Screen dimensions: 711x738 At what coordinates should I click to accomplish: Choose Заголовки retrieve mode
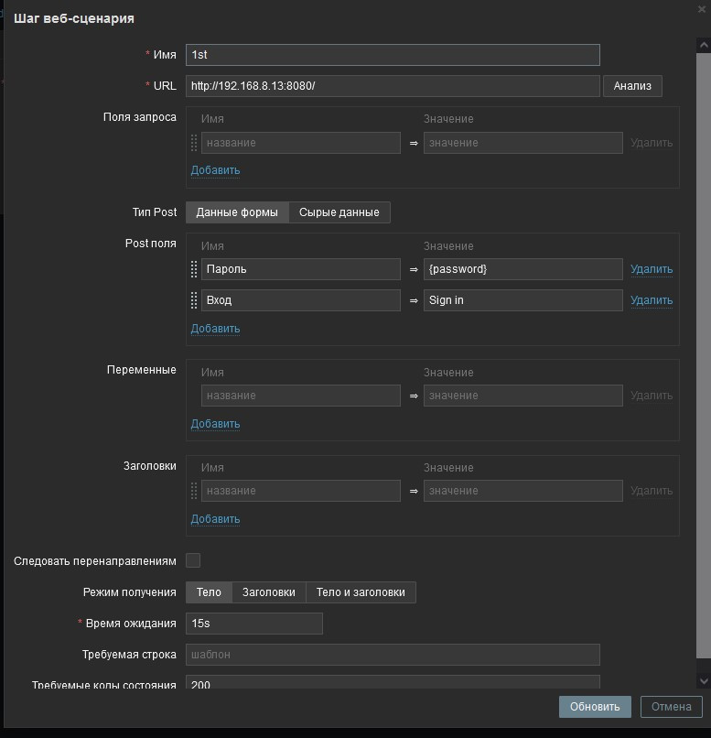click(268, 592)
